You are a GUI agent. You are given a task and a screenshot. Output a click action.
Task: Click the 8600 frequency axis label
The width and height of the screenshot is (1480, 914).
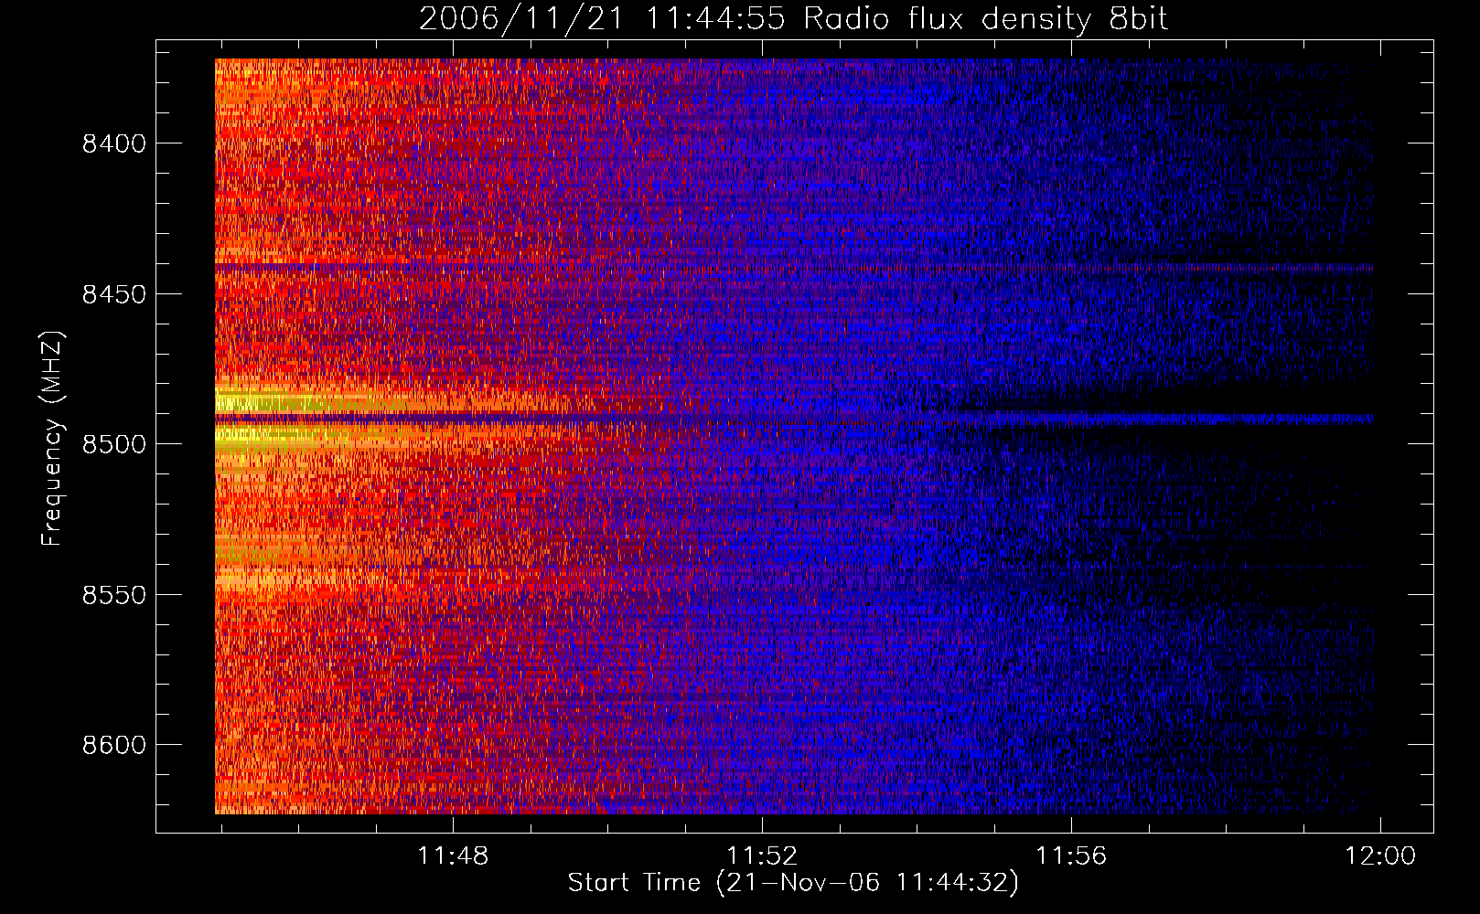coord(114,745)
